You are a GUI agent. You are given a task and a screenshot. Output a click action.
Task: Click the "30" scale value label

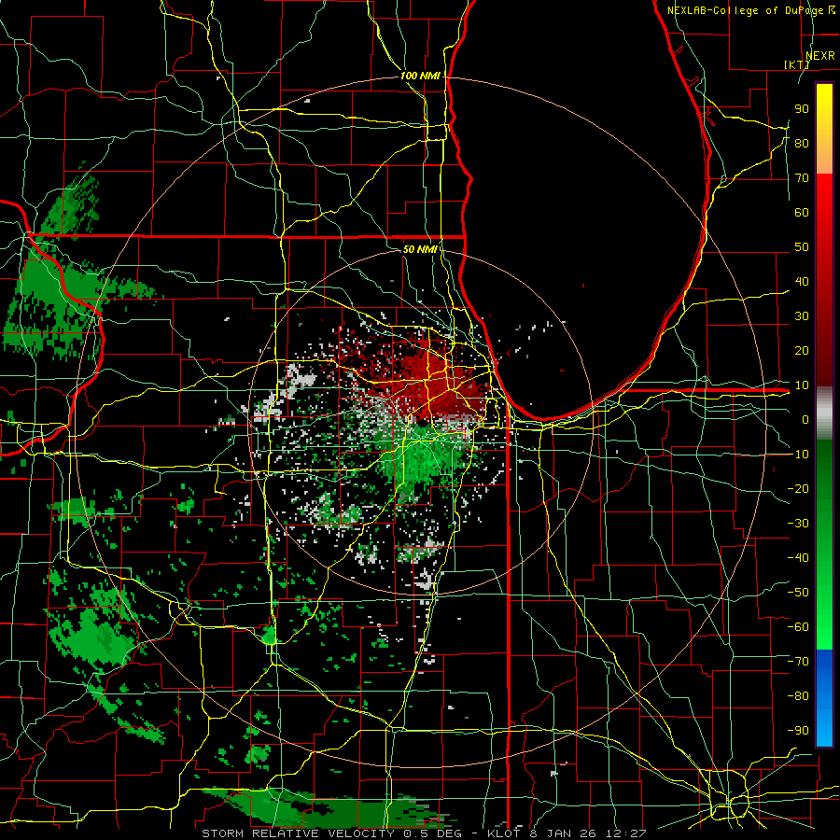(x=802, y=316)
